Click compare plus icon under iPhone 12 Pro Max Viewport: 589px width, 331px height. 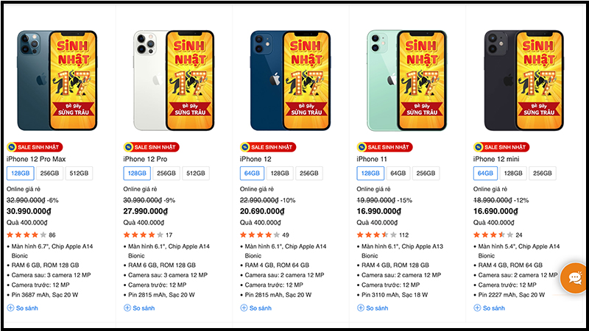tap(10, 307)
